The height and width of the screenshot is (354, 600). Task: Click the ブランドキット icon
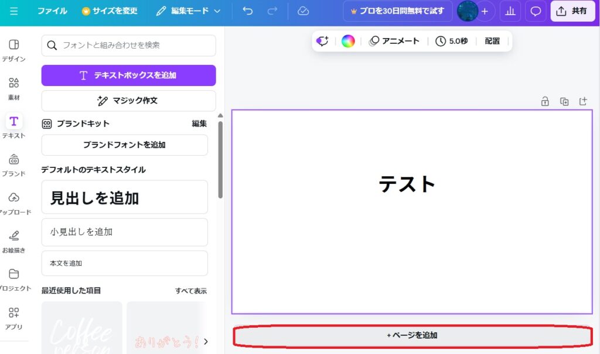coord(47,124)
